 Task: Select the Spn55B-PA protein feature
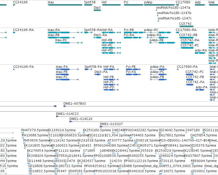(x=88, y=69)
